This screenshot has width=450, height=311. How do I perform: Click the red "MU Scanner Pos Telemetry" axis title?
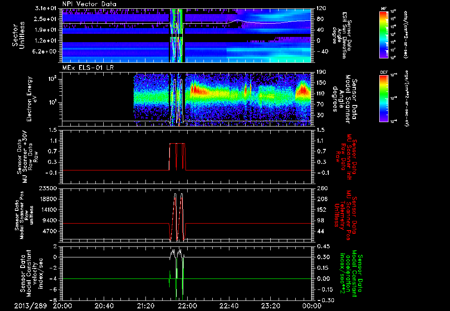point(346,215)
